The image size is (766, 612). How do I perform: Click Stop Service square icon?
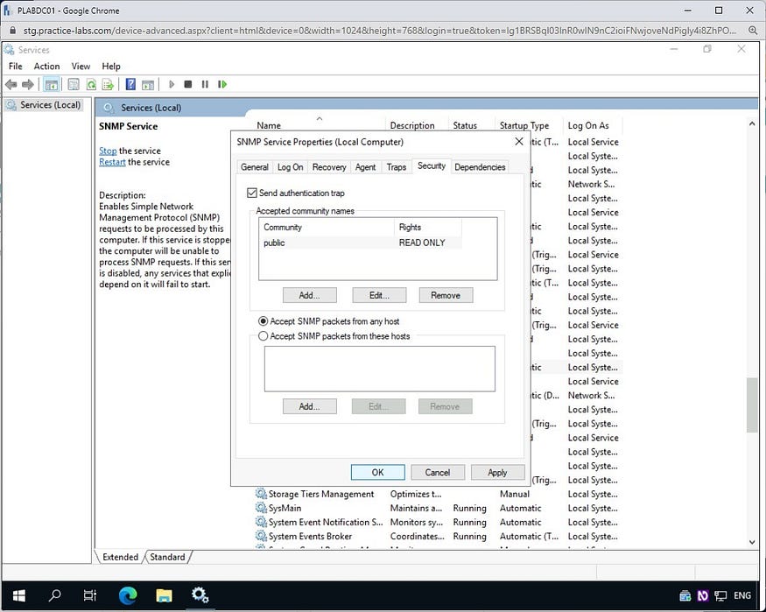[x=187, y=85]
